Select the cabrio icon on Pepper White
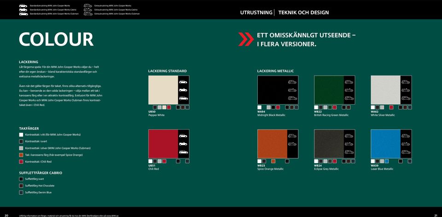 (183, 90)
